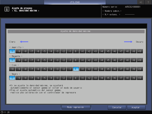
Task: Select the UTILIDAD tab
Action: [75, 2]
